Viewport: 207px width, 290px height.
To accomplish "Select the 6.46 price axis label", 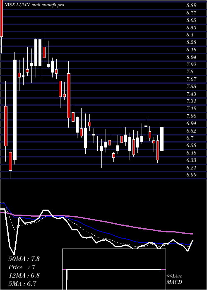I will pos(191,152).
